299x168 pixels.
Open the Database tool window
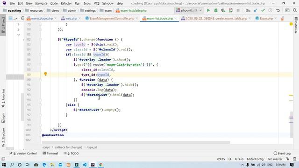click(x=296, y=25)
